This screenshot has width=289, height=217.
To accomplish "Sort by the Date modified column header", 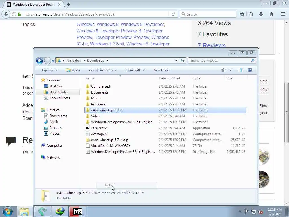I will [169, 78].
